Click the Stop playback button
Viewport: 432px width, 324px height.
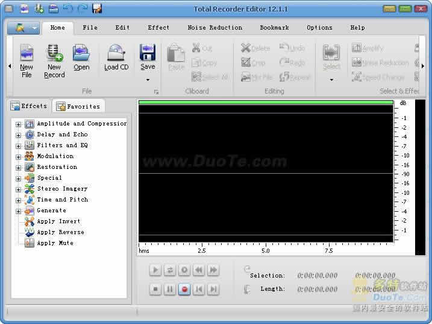pyautogui.click(x=155, y=290)
